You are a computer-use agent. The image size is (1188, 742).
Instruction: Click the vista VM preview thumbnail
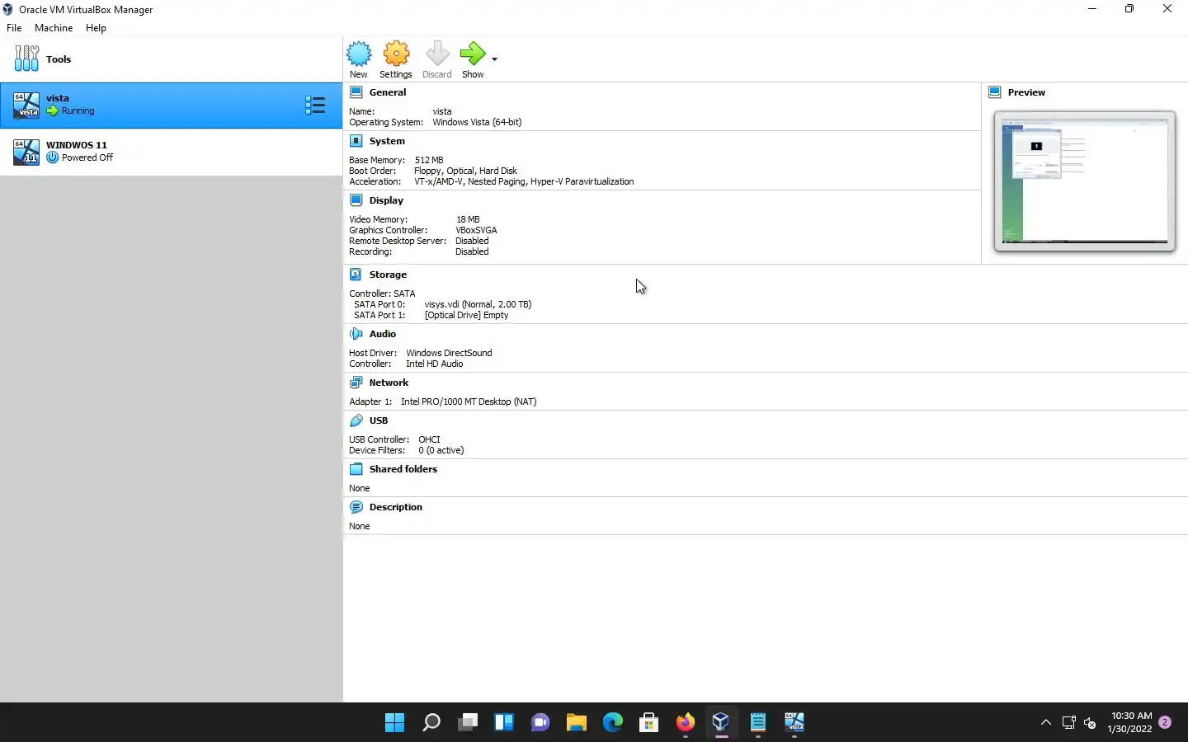(1085, 181)
